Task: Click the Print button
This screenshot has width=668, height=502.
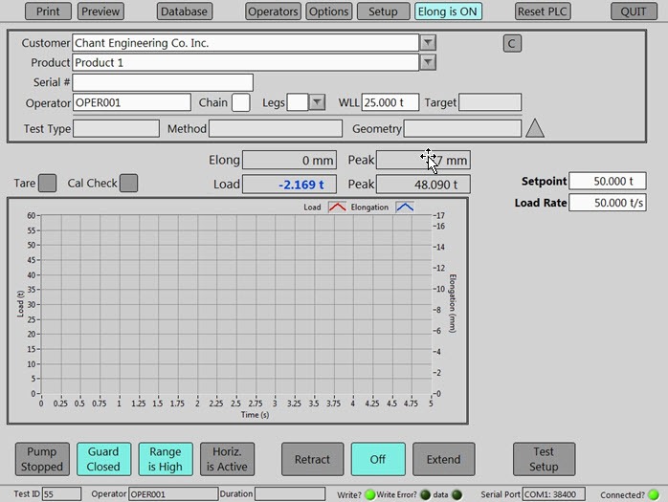Action: (x=48, y=11)
